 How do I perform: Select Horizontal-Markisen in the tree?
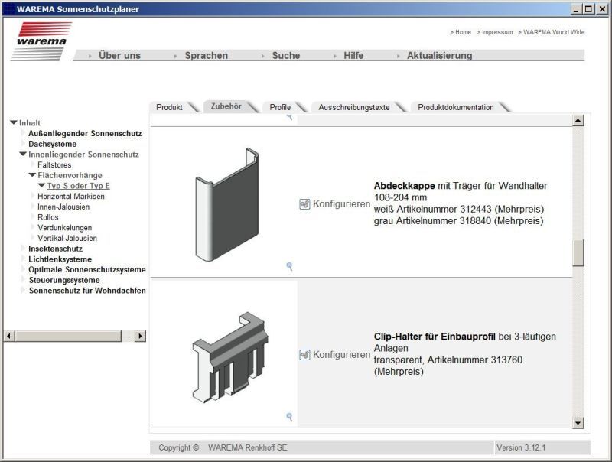(x=71, y=197)
